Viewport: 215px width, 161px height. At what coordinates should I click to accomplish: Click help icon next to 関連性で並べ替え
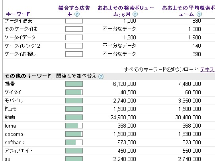pyautogui.click(x=101, y=76)
